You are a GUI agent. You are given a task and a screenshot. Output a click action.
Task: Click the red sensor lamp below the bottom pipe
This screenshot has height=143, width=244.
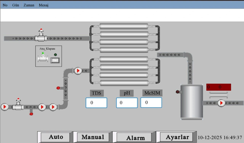click(x=31, y=114)
